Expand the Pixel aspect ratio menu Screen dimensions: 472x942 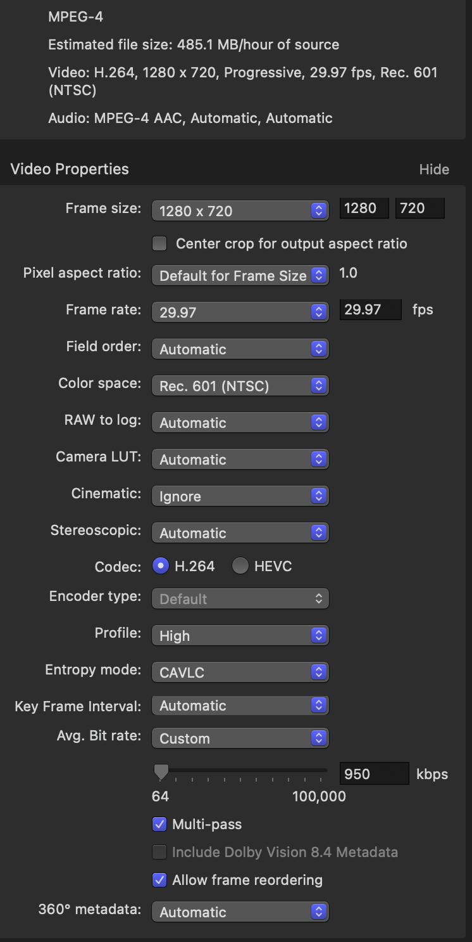coord(240,276)
